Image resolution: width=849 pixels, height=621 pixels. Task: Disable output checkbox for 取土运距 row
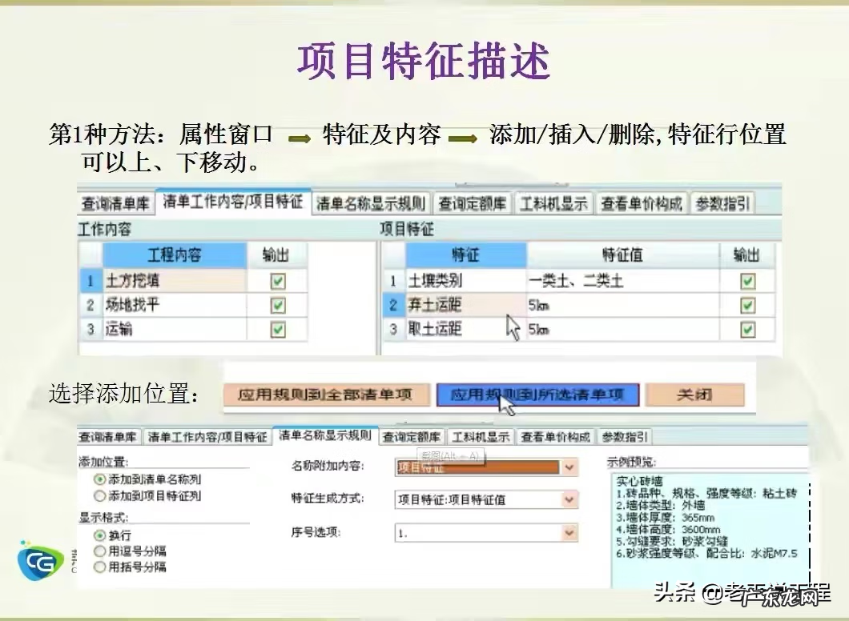pyautogui.click(x=747, y=330)
